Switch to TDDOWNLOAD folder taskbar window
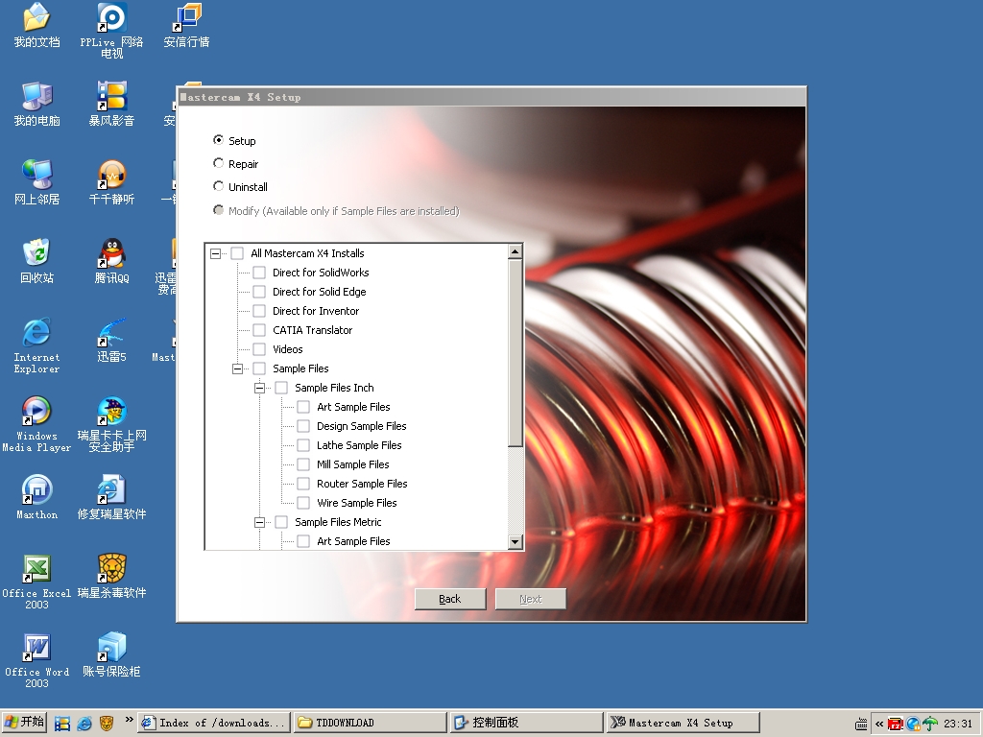This screenshot has height=737, width=983. click(x=370, y=723)
